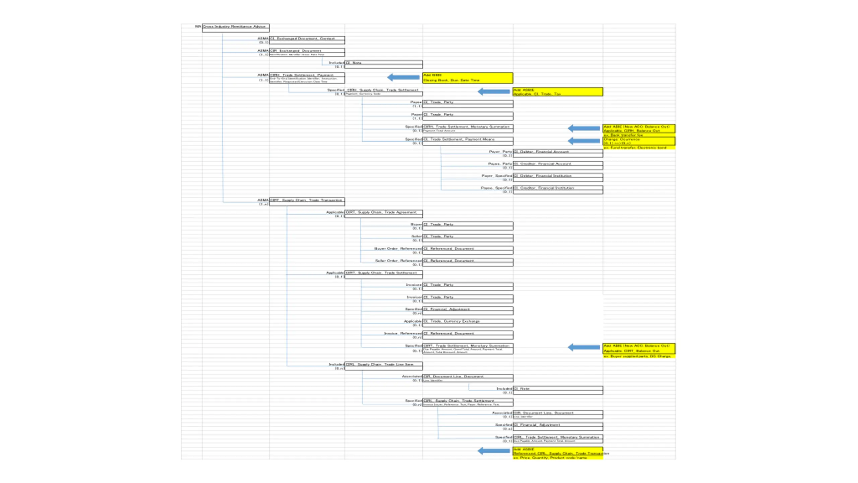Select the CIRT Supply Chain Trade Agreement box

click(383, 214)
